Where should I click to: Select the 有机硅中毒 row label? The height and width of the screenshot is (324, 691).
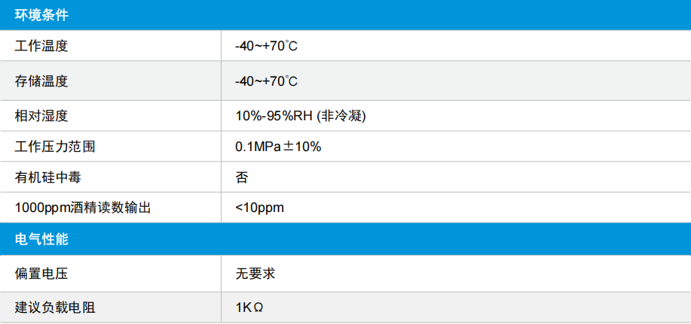pyautogui.click(x=48, y=177)
